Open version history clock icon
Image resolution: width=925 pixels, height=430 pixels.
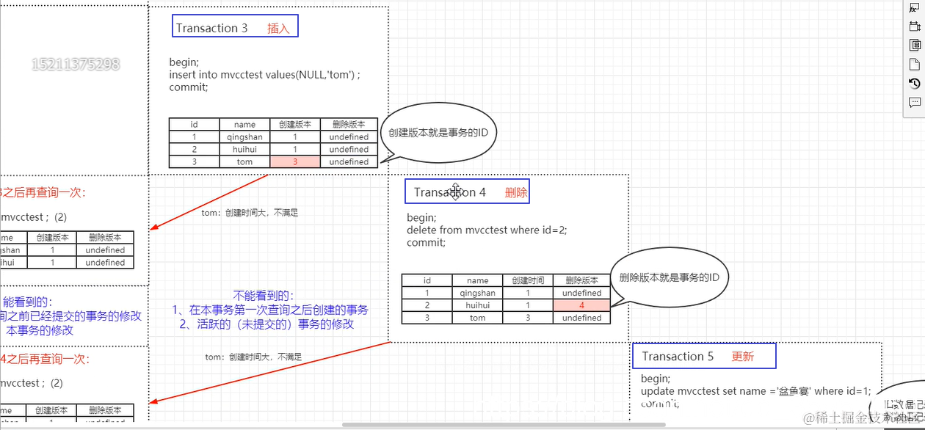(x=915, y=83)
